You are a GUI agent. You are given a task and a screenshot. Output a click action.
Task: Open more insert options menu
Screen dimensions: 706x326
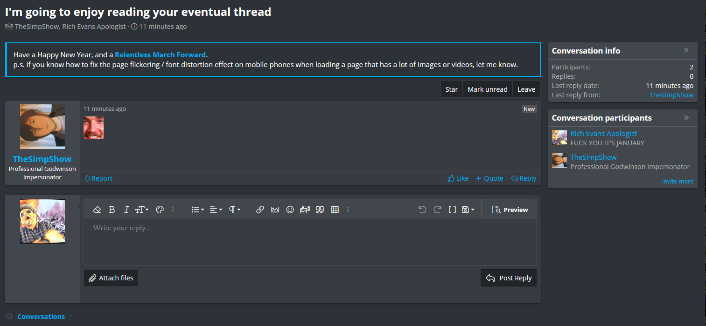348,210
